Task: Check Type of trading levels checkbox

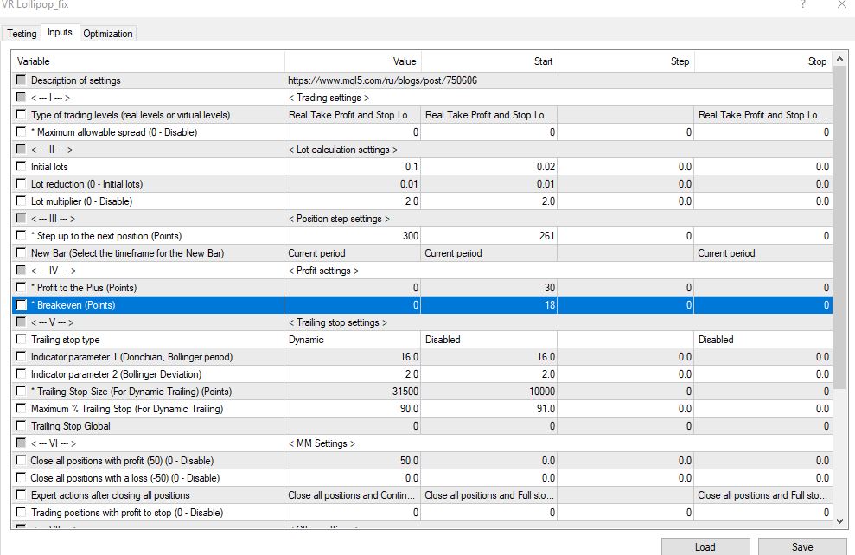Action: [21, 114]
